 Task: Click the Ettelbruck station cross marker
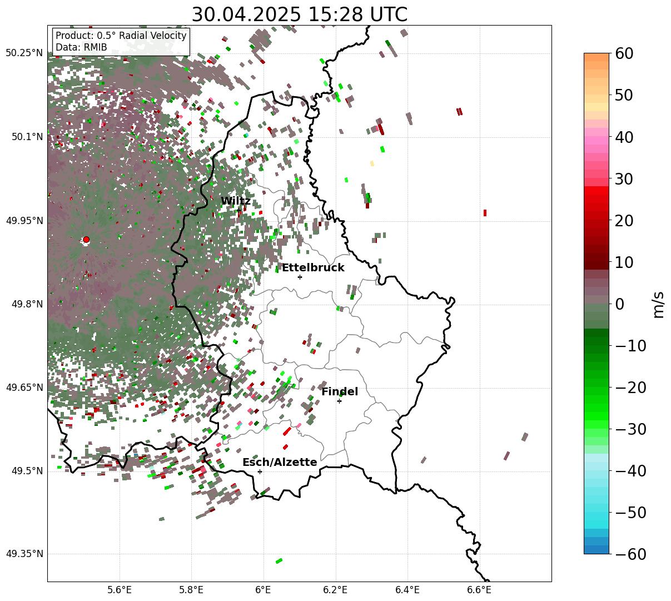pyautogui.click(x=300, y=277)
